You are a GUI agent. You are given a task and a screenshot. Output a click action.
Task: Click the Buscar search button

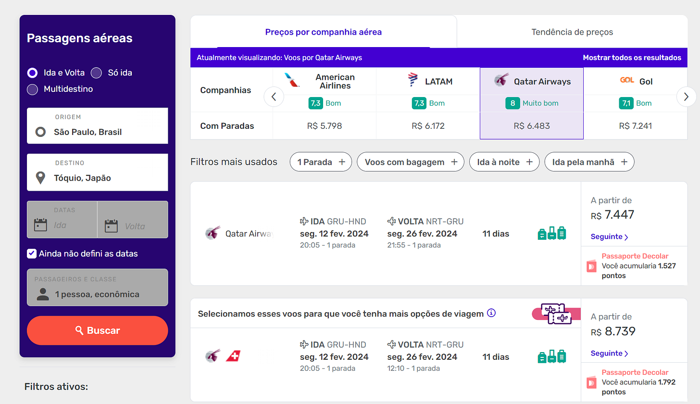98,331
